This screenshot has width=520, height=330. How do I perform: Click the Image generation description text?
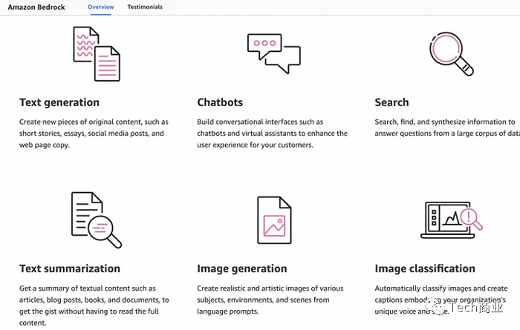point(270,300)
